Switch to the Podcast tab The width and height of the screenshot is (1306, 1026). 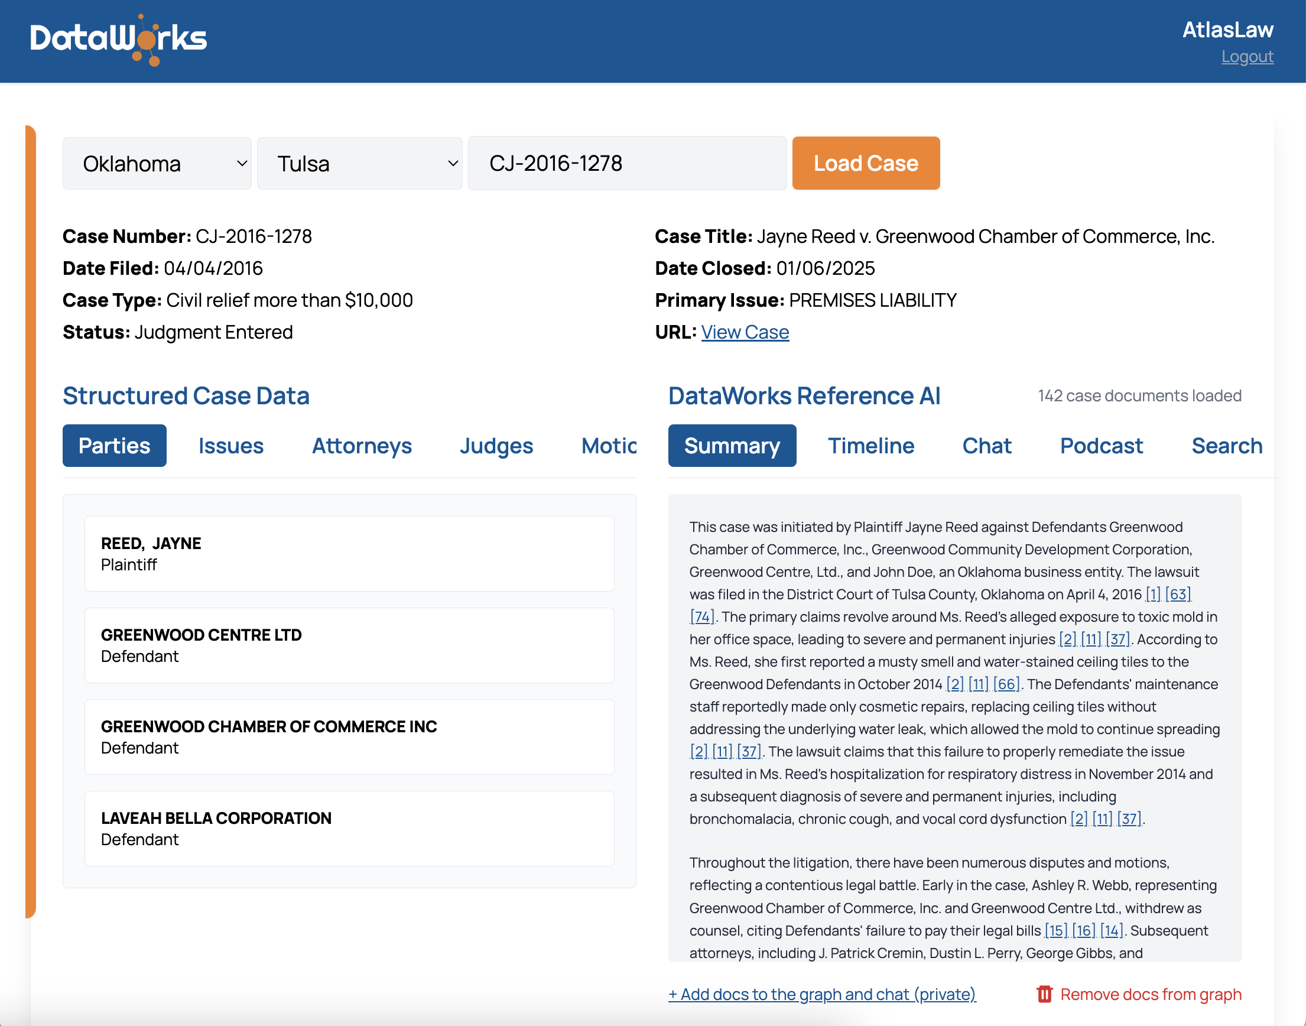point(1101,446)
